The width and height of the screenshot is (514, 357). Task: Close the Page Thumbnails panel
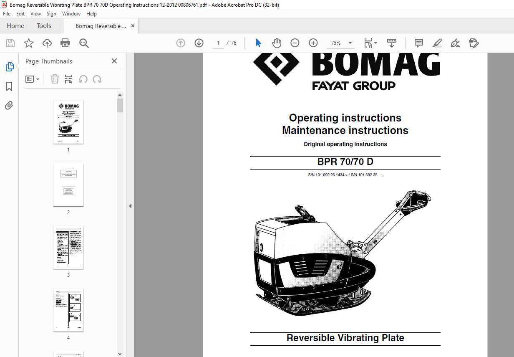coord(114,61)
